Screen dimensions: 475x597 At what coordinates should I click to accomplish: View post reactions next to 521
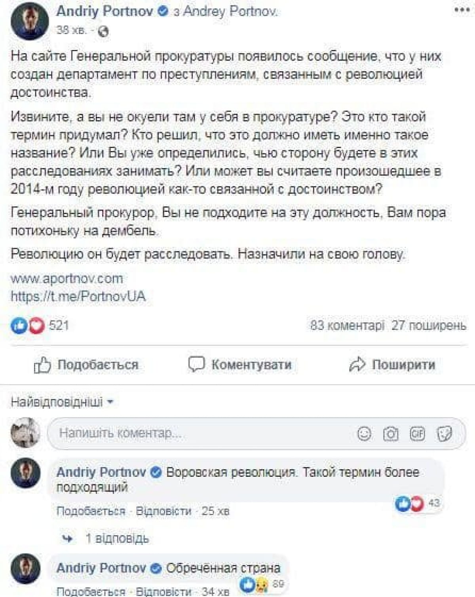(x=28, y=326)
